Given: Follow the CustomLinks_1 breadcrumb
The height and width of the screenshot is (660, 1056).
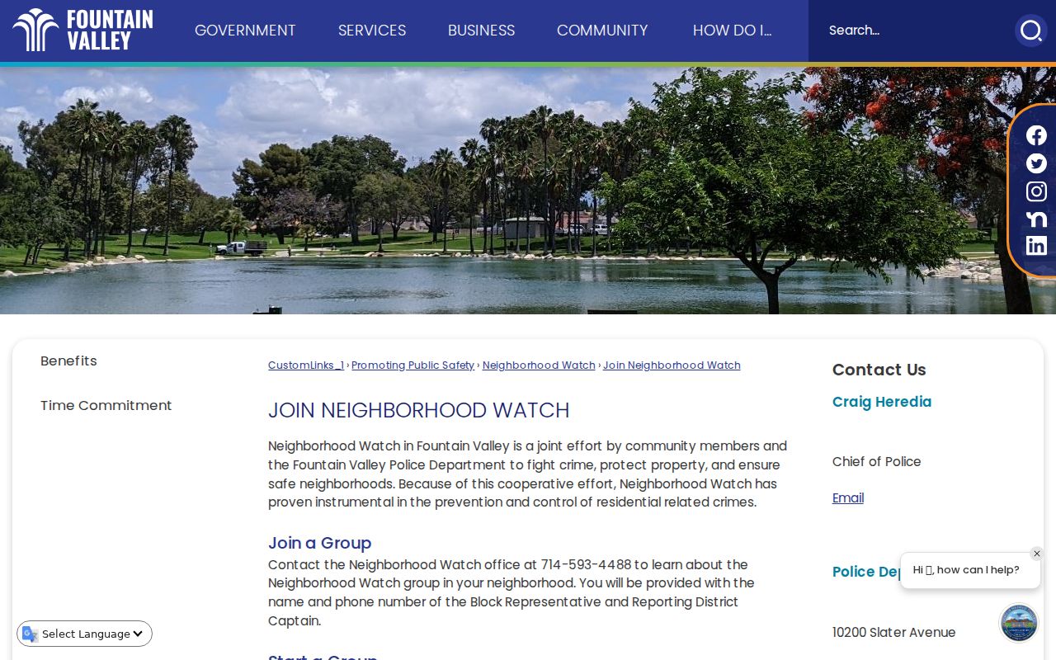Looking at the screenshot, I should (306, 365).
